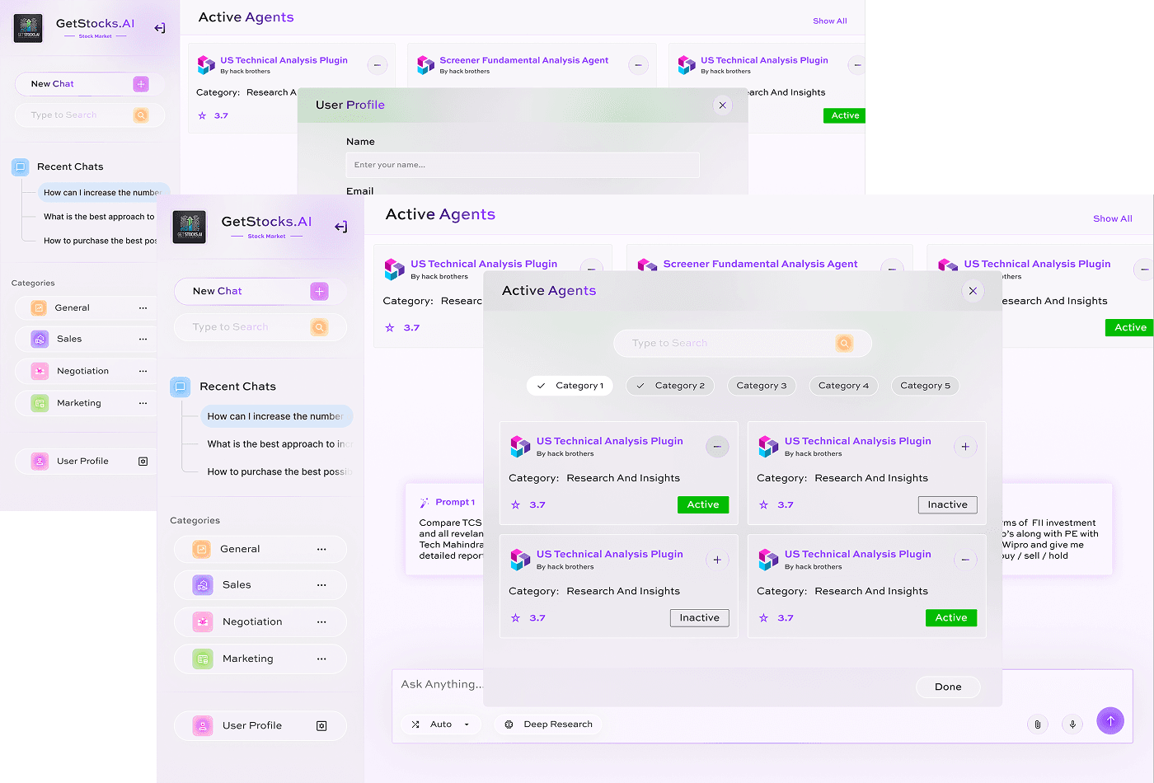
Task: Open General category icon, back window
Action: (x=39, y=307)
